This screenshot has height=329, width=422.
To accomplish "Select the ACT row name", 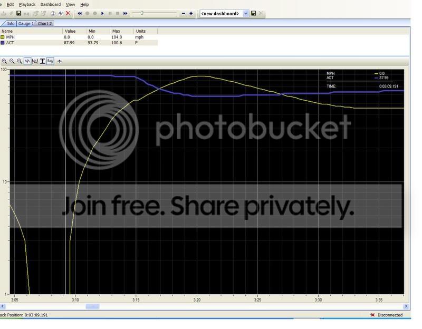I will (x=9, y=43).
